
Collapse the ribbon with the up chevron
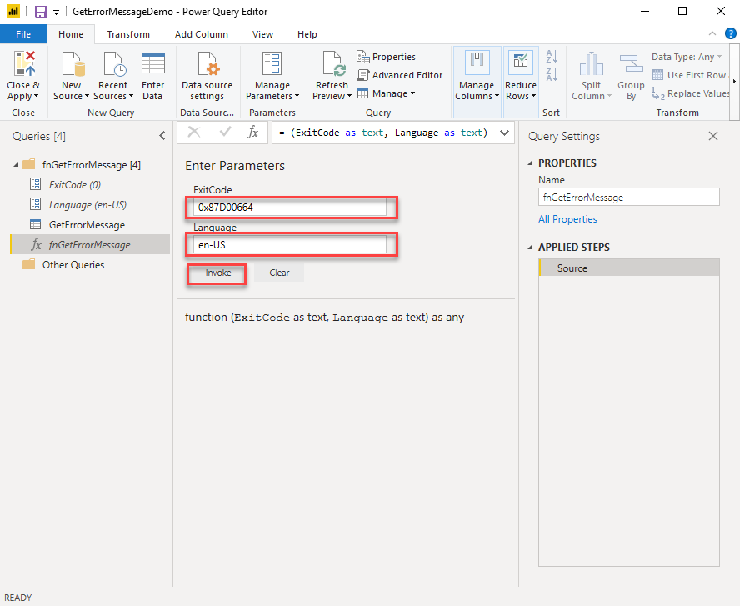coord(712,33)
